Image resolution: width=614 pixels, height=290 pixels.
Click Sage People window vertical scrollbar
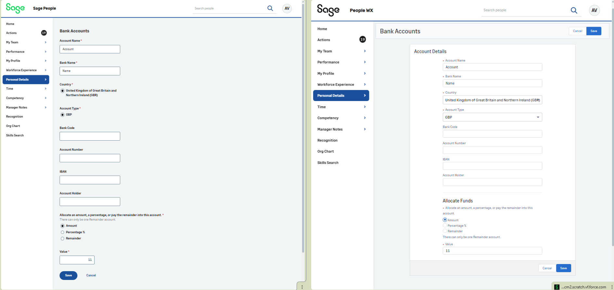303,129
